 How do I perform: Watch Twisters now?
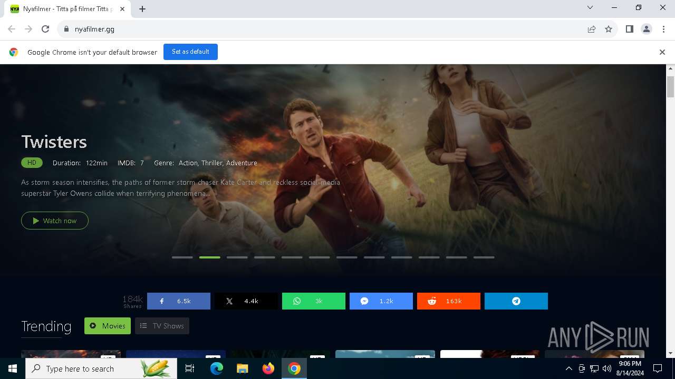[x=55, y=221]
